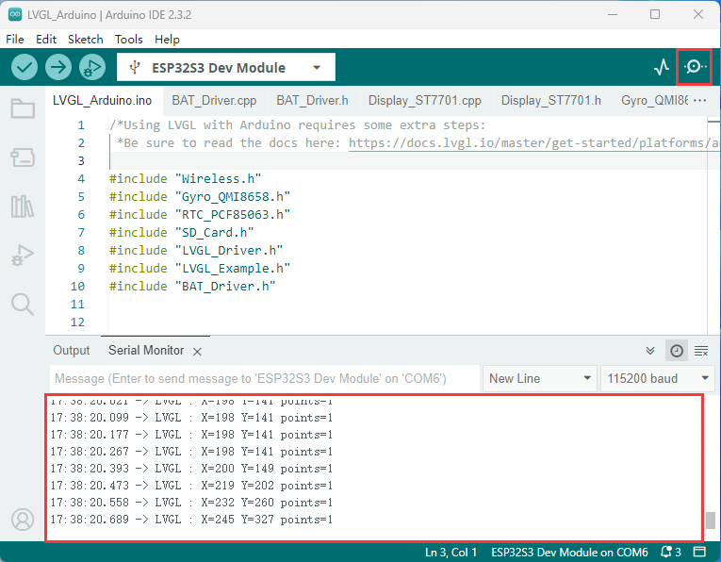Image resolution: width=721 pixels, height=562 pixels.
Task: Toggle autoscroll in Serial Monitor
Action: [x=650, y=351]
